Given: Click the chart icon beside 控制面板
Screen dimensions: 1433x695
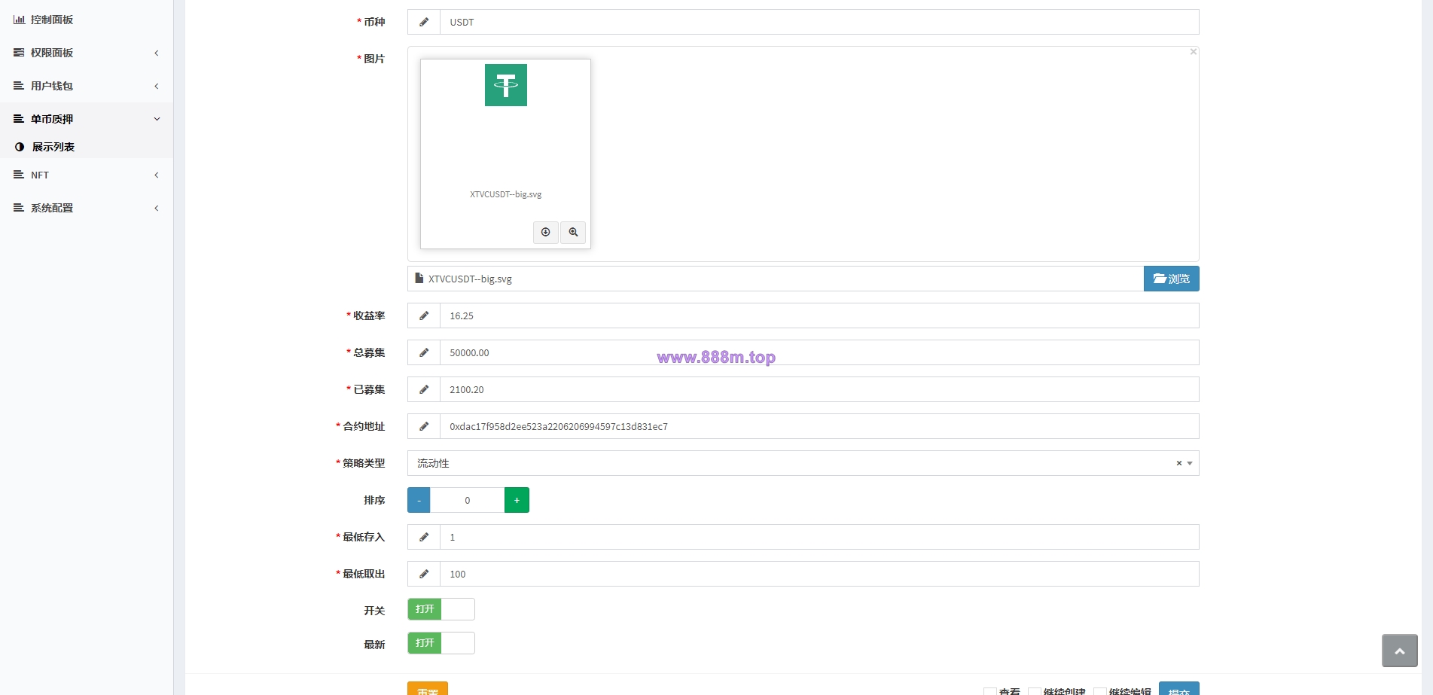Looking at the screenshot, I should click(19, 20).
